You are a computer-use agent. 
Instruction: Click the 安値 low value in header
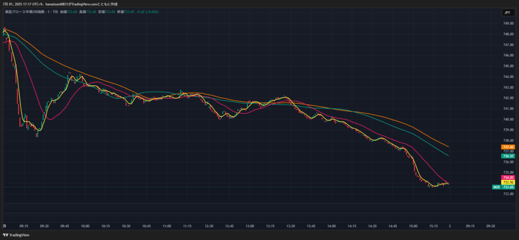click(106, 12)
